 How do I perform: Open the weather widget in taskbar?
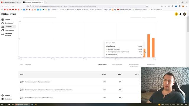[164, 105]
